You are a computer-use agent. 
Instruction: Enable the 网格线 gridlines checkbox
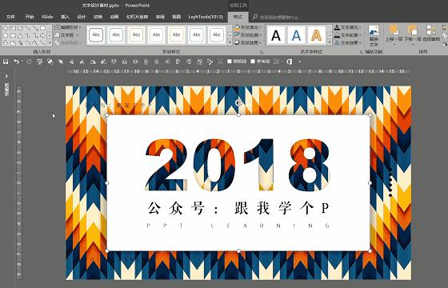[237, 62]
